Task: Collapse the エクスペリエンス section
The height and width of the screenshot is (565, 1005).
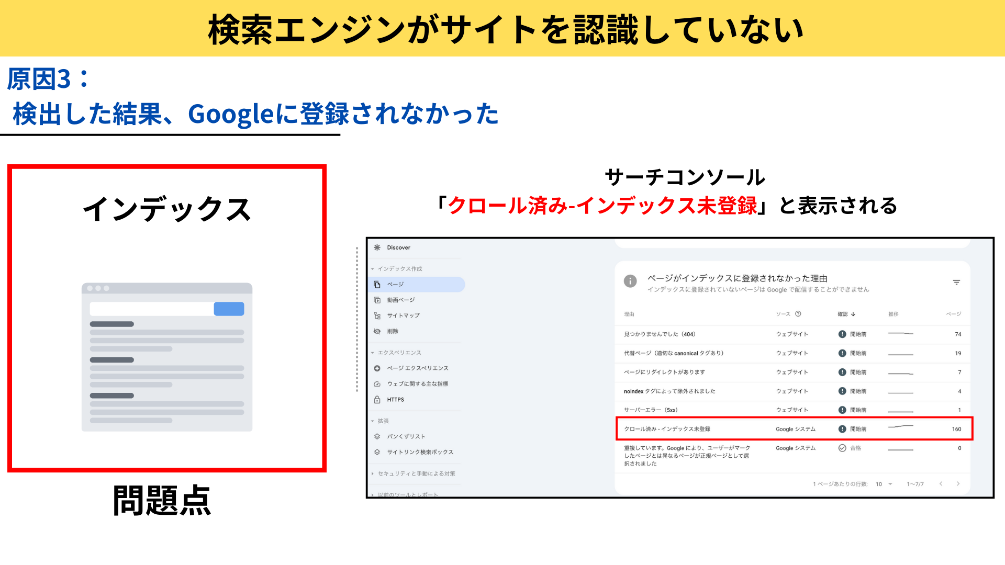Action: coord(373,353)
